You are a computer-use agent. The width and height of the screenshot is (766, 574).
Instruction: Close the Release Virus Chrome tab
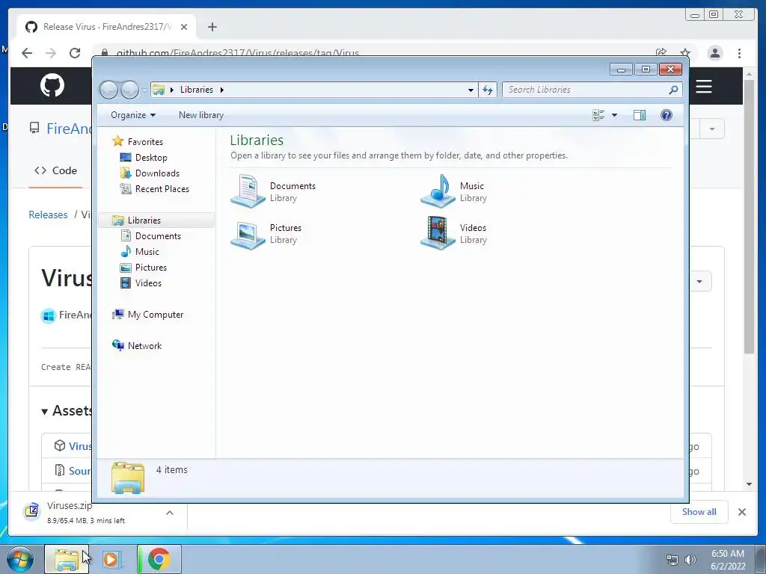pos(184,27)
